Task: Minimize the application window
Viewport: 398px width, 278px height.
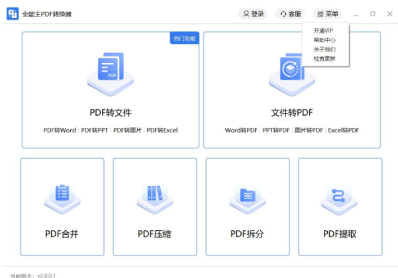Action: 356,14
